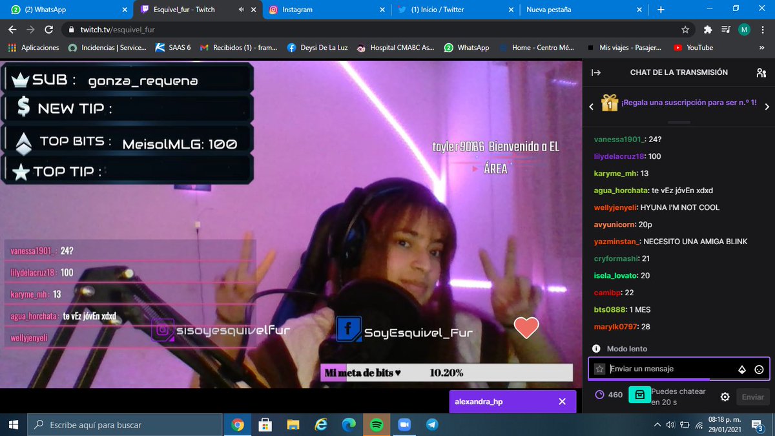The height and width of the screenshot is (436, 775).
Task: Open chat settings gear
Action: 725,397
